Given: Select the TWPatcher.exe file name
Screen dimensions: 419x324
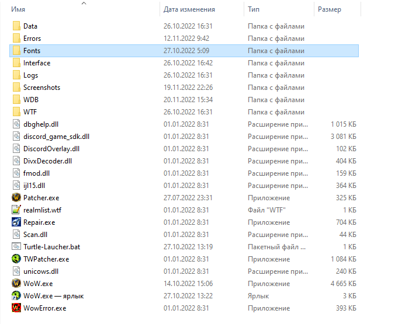Looking at the screenshot, I should [46, 259].
